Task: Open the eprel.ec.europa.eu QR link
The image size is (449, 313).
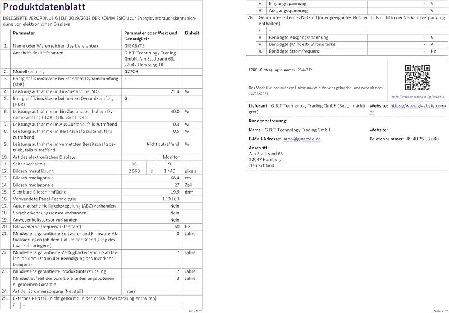Action: [418, 97]
